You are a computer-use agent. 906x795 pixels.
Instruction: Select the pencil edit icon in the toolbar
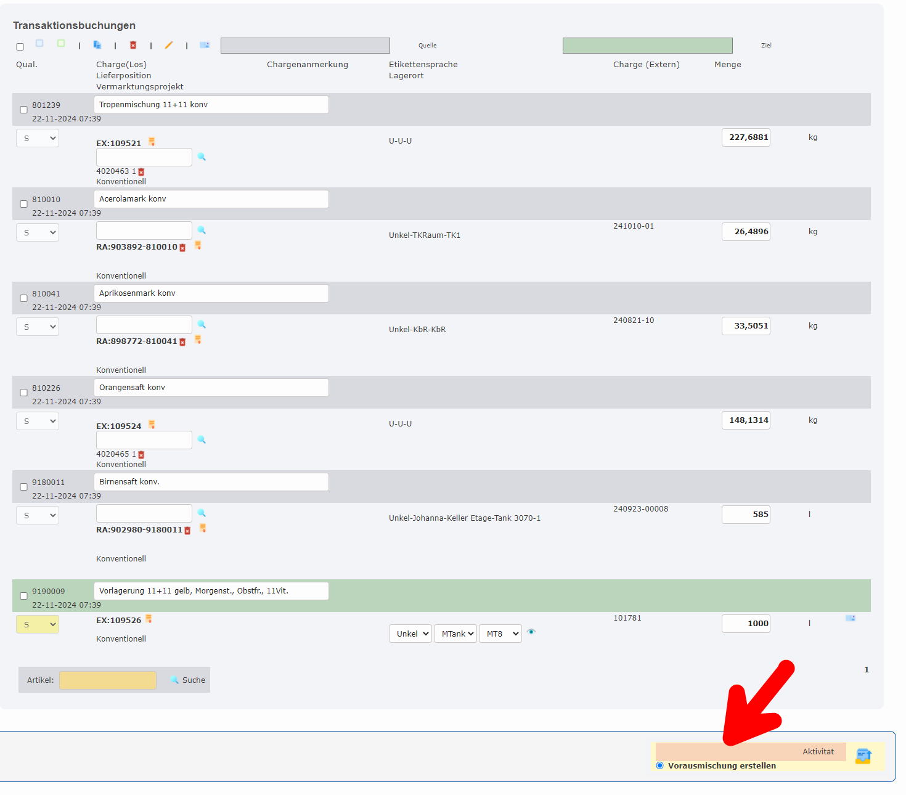[x=169, y=44]
